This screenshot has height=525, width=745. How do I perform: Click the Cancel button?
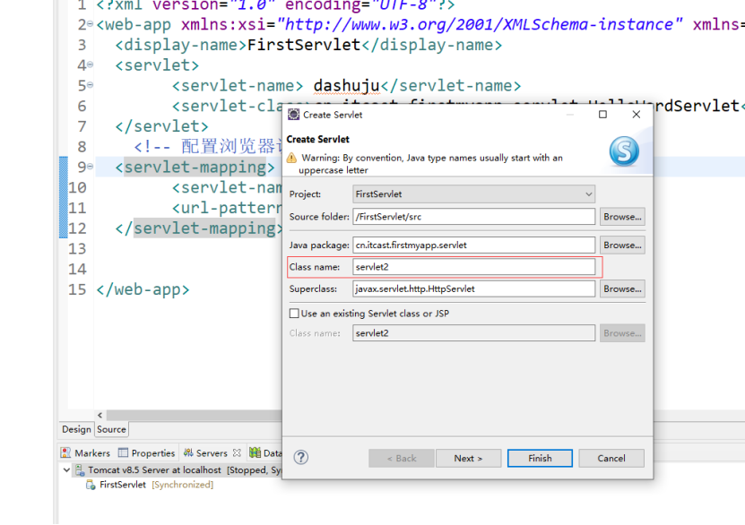pyautogui.click(x=611, y=458)
